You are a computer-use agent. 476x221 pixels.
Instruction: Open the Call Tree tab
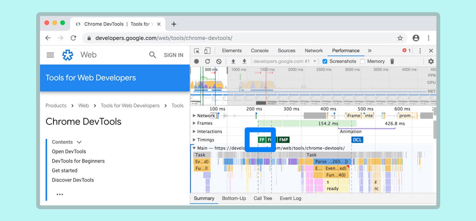[263, 198]
